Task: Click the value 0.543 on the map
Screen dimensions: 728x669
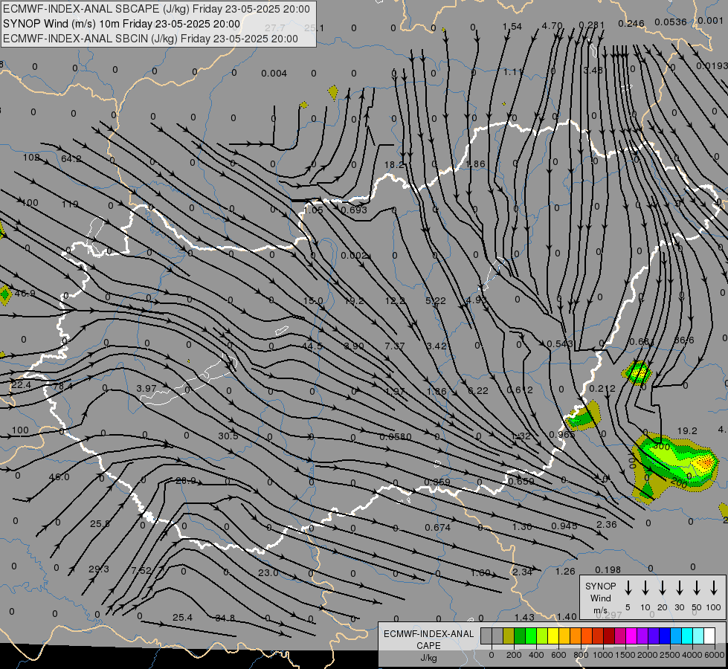Action: [x=560, y=344]
